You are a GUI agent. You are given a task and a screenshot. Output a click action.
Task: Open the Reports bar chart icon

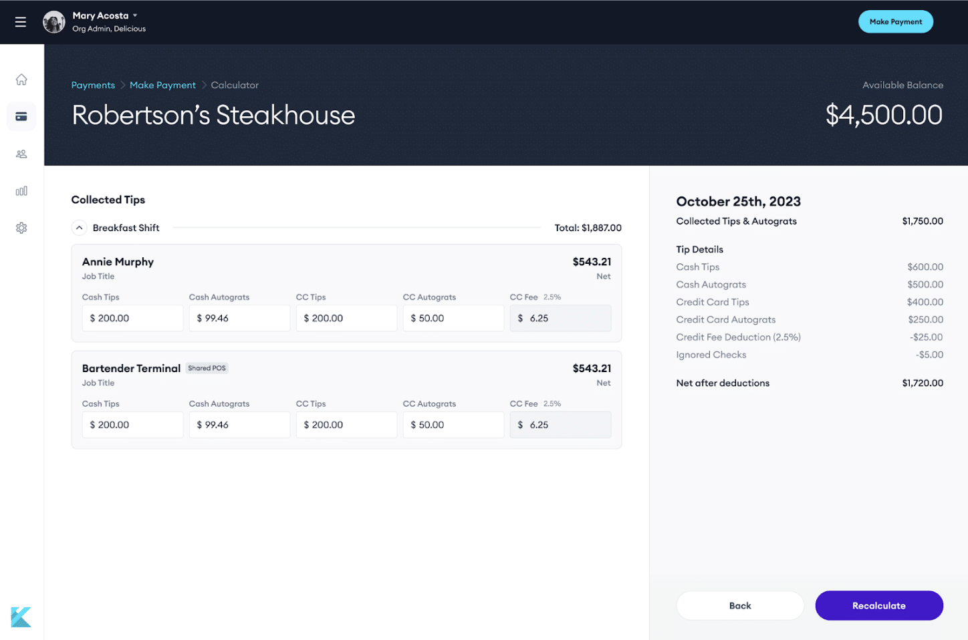click(21, 191)
